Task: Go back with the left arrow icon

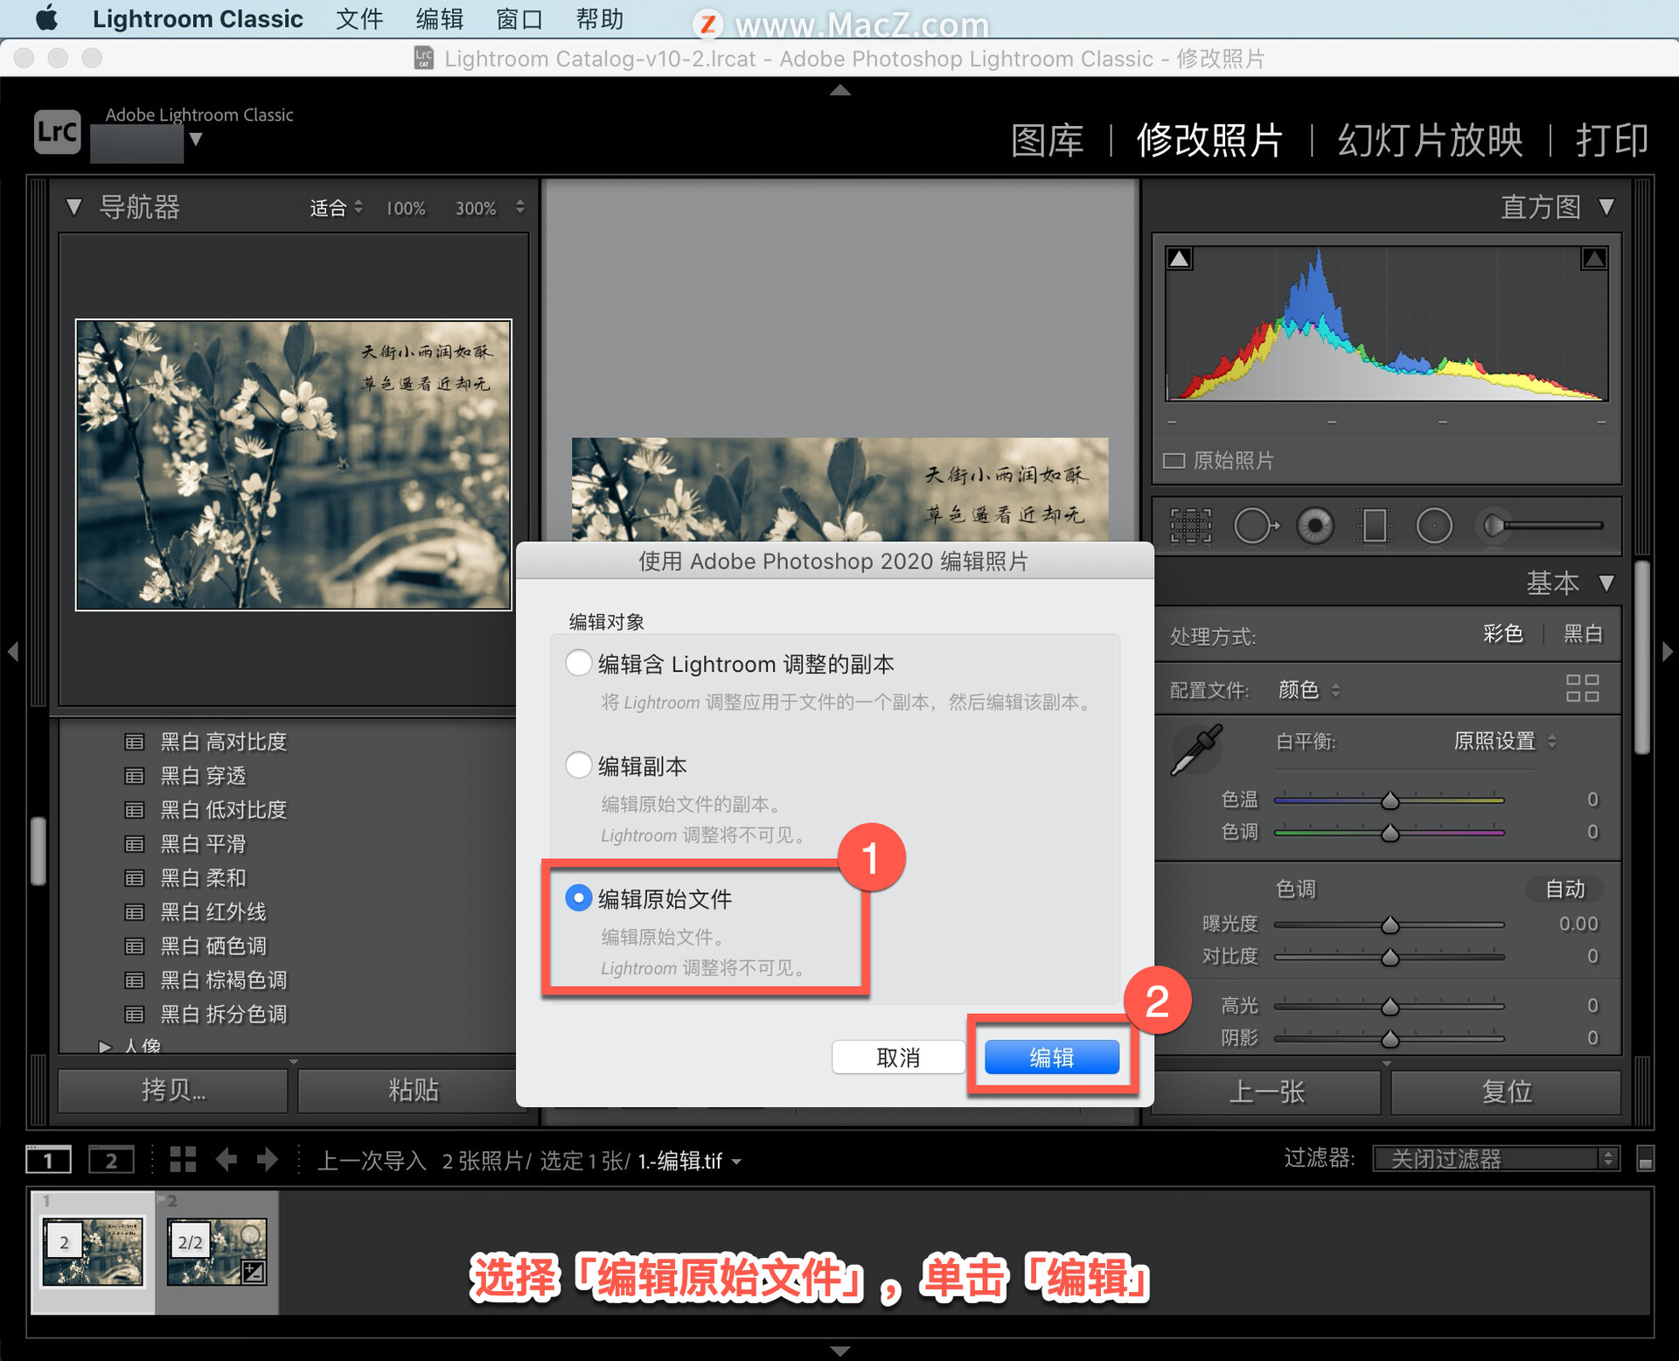Action: [x=226, y=1160]
